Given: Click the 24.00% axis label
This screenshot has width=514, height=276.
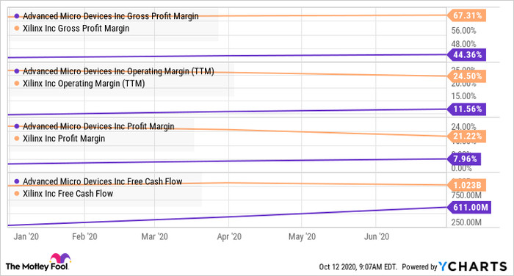Looking at the screenshot, I should pyautogui.click(x=463, y=126).
